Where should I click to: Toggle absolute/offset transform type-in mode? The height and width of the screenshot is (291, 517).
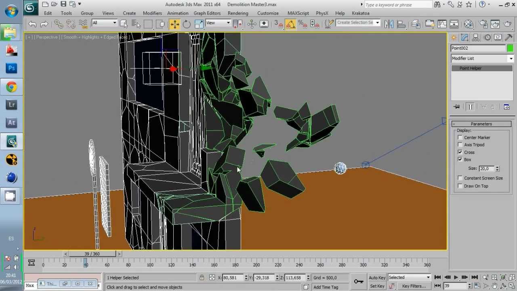[x=212, y=277]
